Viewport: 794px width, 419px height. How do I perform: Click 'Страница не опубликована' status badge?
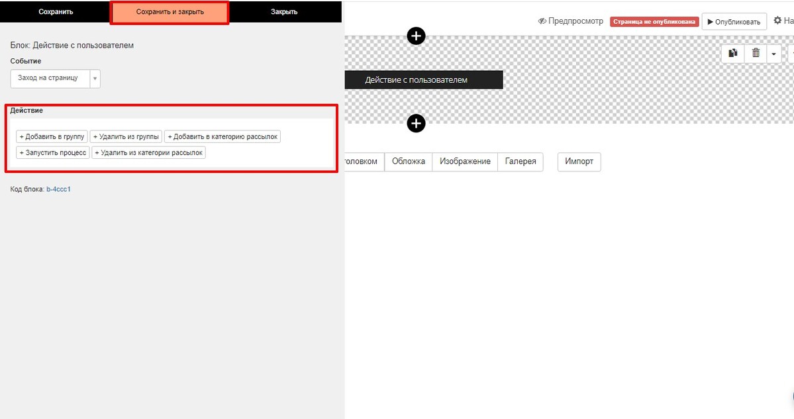(654, 22)
